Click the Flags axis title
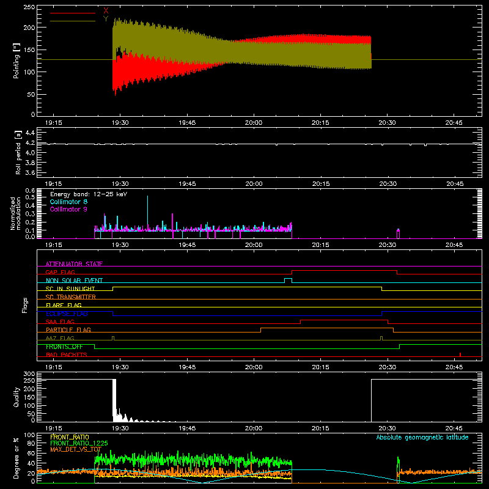This screenshot has height=489, width=489. click(25, 305)
